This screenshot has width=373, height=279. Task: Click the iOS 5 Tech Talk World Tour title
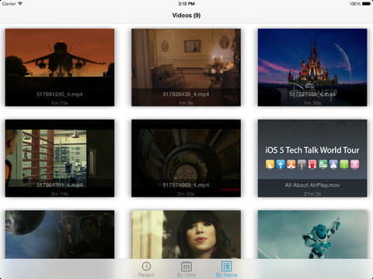(312, 150)
